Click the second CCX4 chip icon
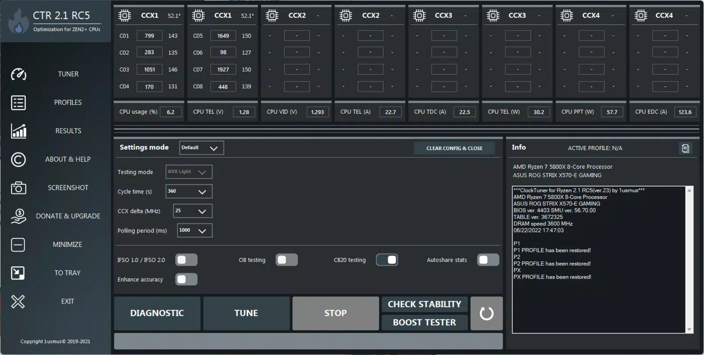The height and width of the screenshot is (355, 704). [641, 16]
